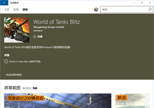Show 移动电话 screenshots
Screen dimensions: 154x108
(27, 88)
